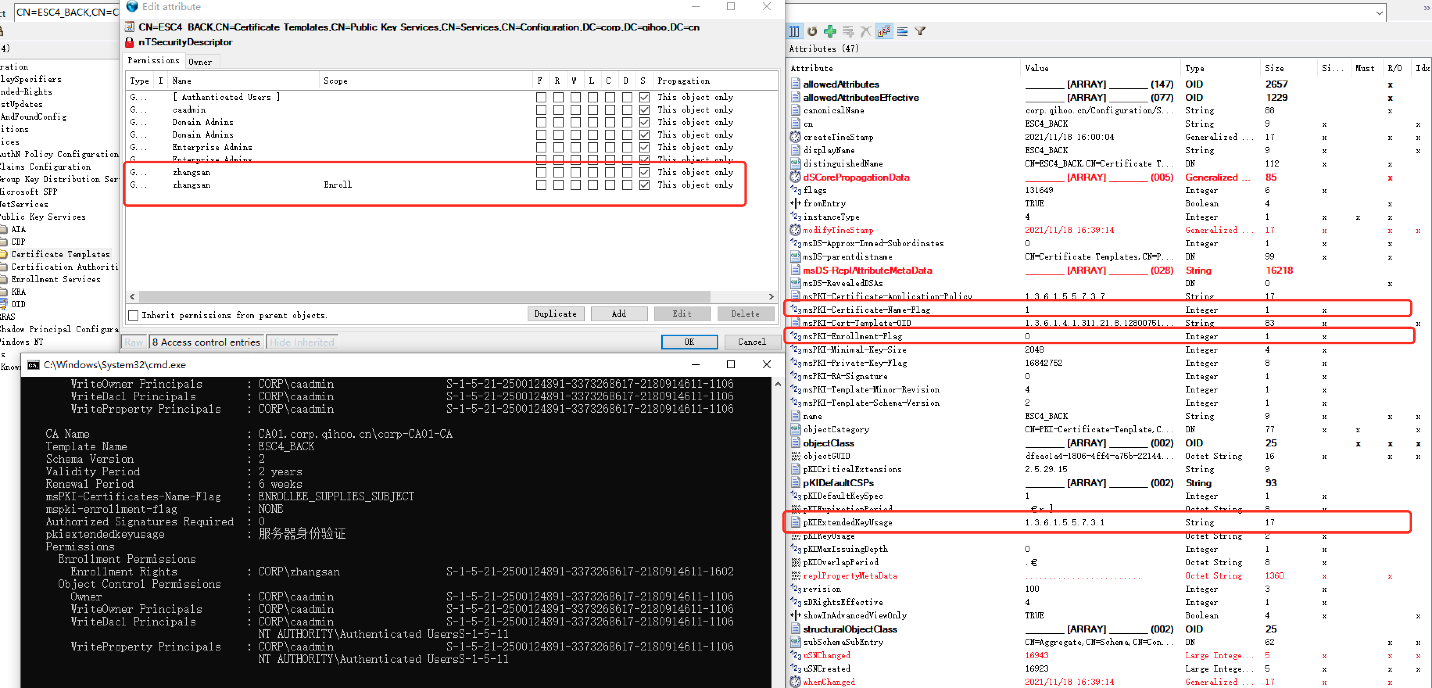Screen dimensions: 1432x688
Task: Open the attribute filter funnel icon
Action: coord(920,31)
